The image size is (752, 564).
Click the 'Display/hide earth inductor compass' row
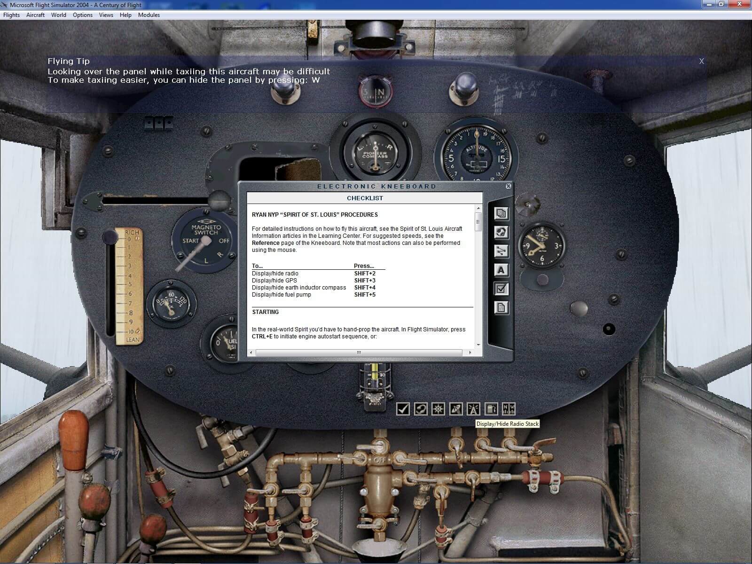click(x=313, y=288)
